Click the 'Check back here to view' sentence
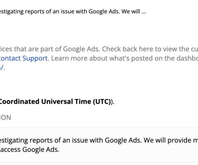Screen dimensions: 198x165 pyautogui.click(x=150, y=49)
